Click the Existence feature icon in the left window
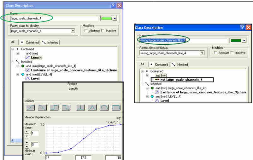 pos(27,70)
